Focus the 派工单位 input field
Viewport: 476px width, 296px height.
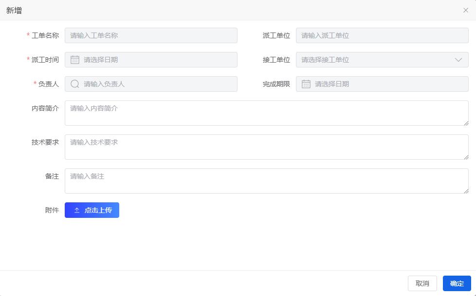coord(382,35)
